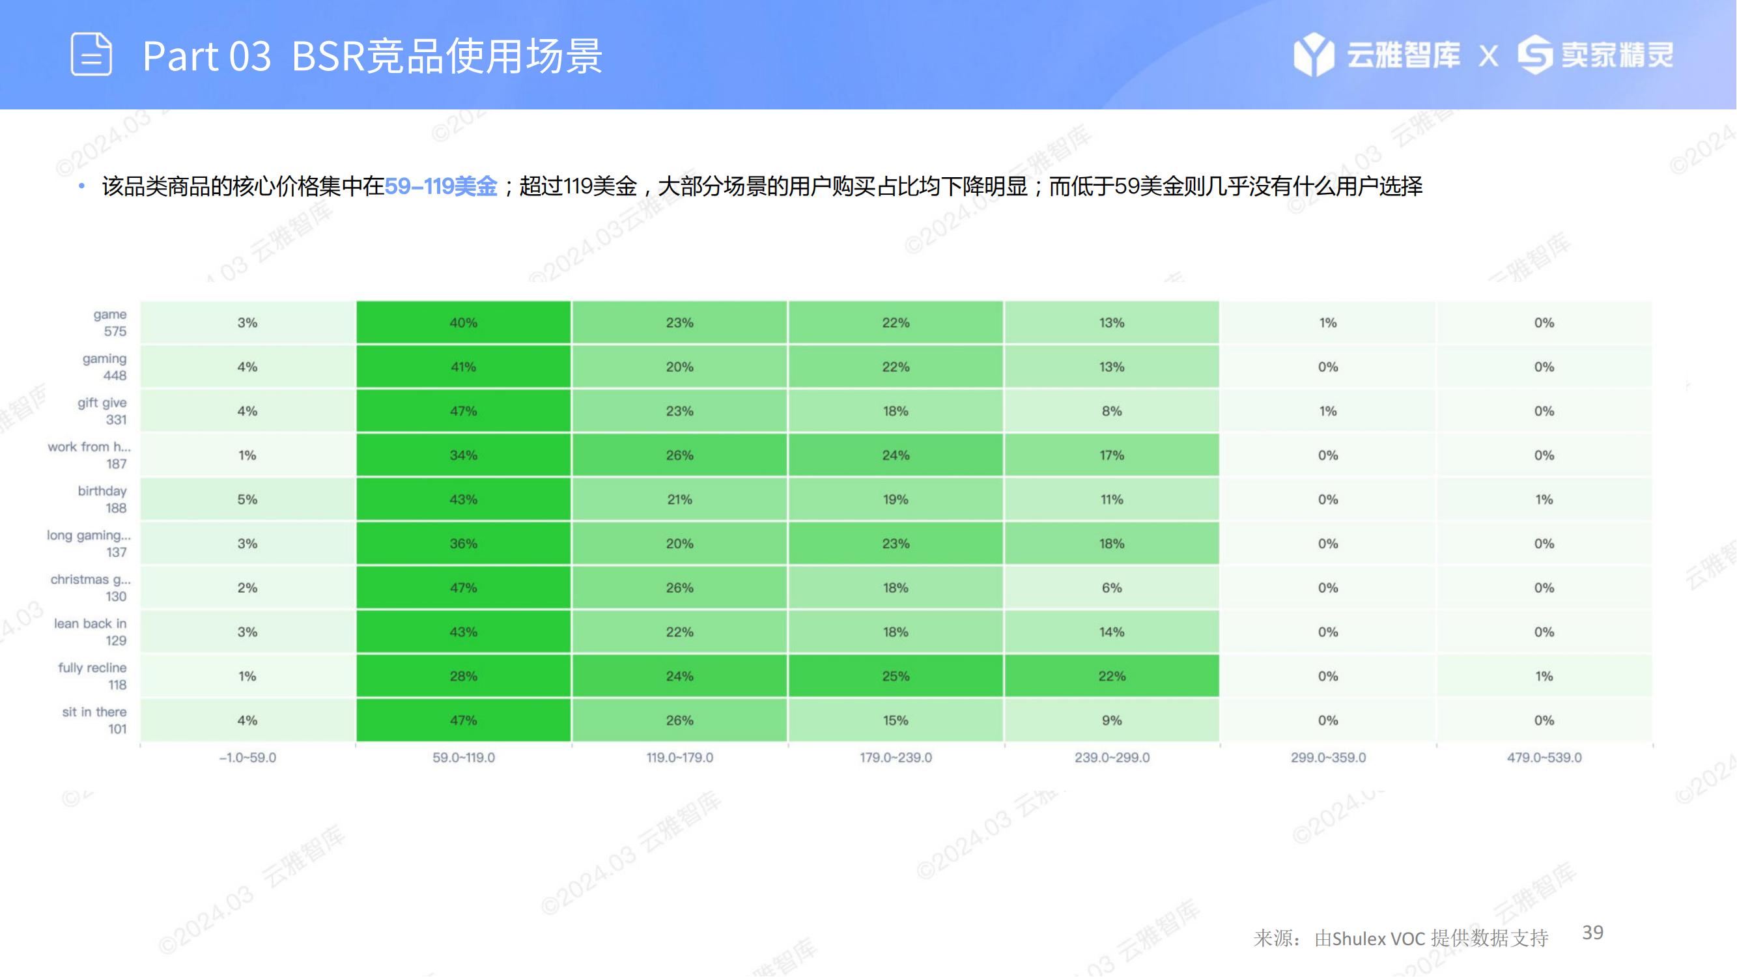The height and width of the screenshot is (977, 1737).
Task: Click the 59.0~119.0 axis label
Action: click(463, 758)
